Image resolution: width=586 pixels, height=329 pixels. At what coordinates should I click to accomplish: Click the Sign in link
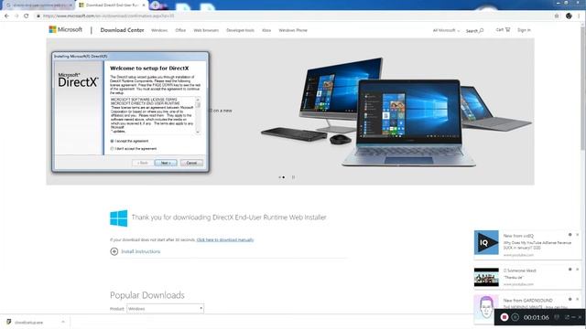coord(524,30)
